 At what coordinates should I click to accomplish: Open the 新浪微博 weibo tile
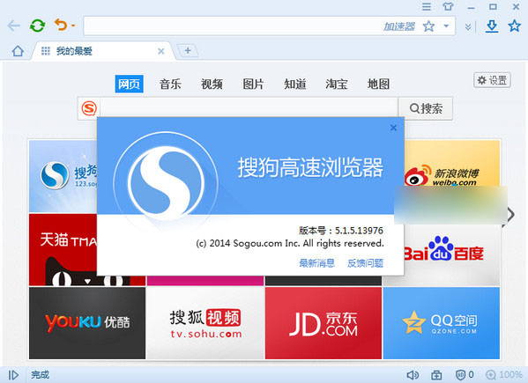pos(451,164)
